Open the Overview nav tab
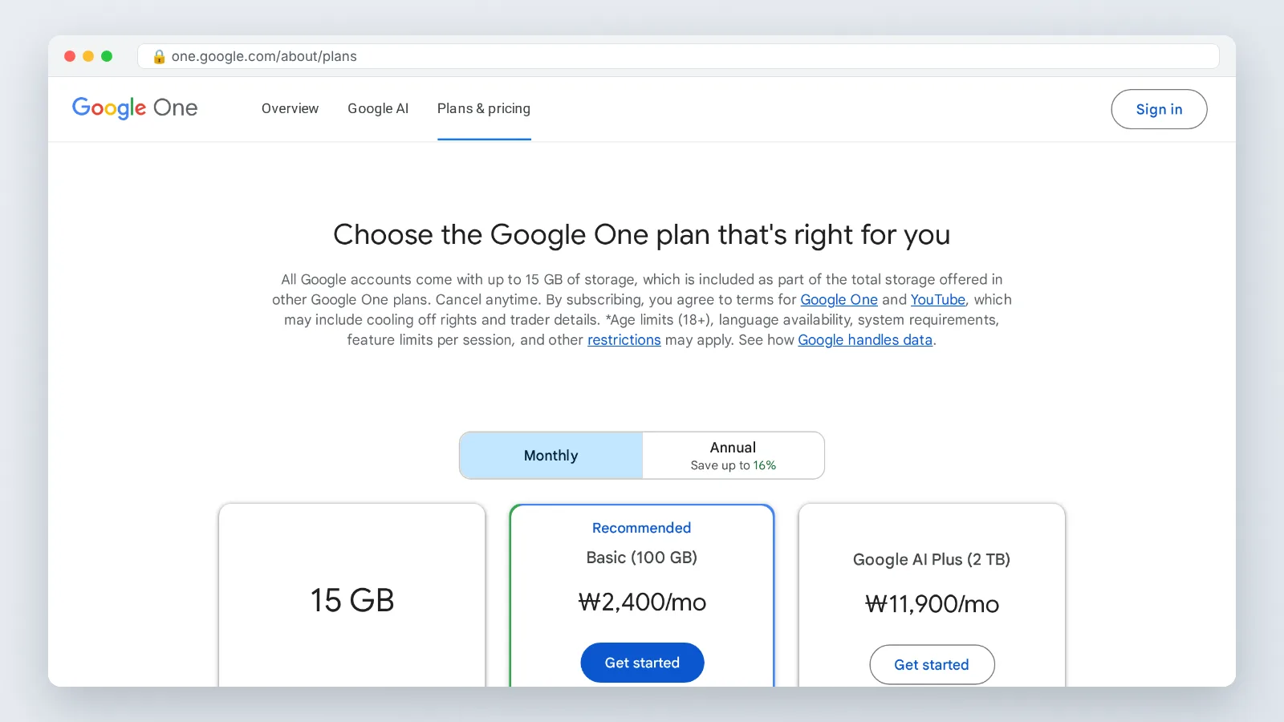 (x=290, y=108)
